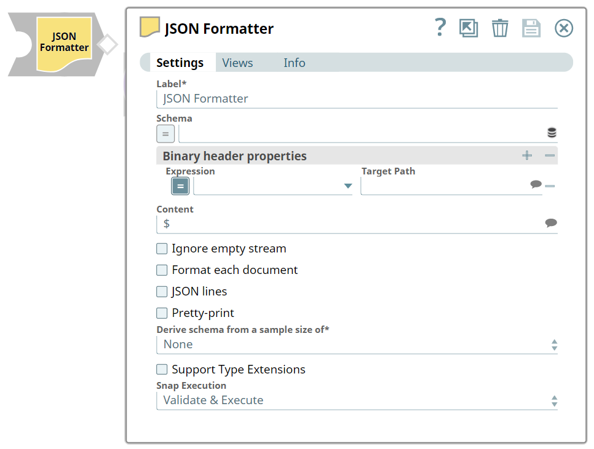Enable Pretty-print output
This screenshot has height=449, width=594.
(162, 313)
